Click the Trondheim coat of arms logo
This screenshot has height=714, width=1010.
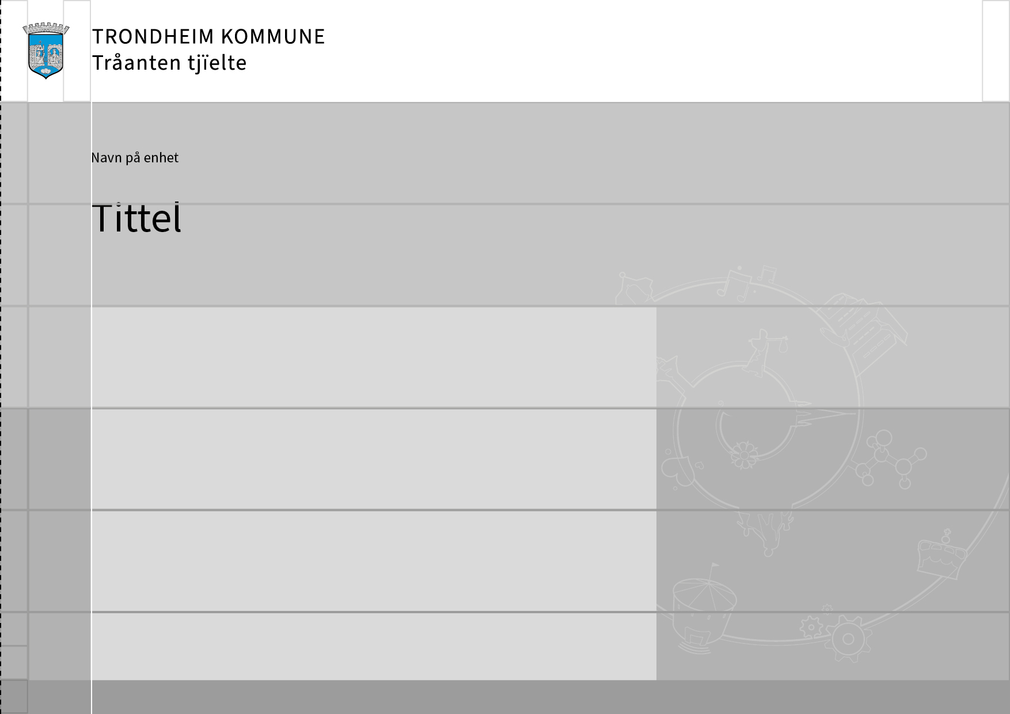(45, 51)
